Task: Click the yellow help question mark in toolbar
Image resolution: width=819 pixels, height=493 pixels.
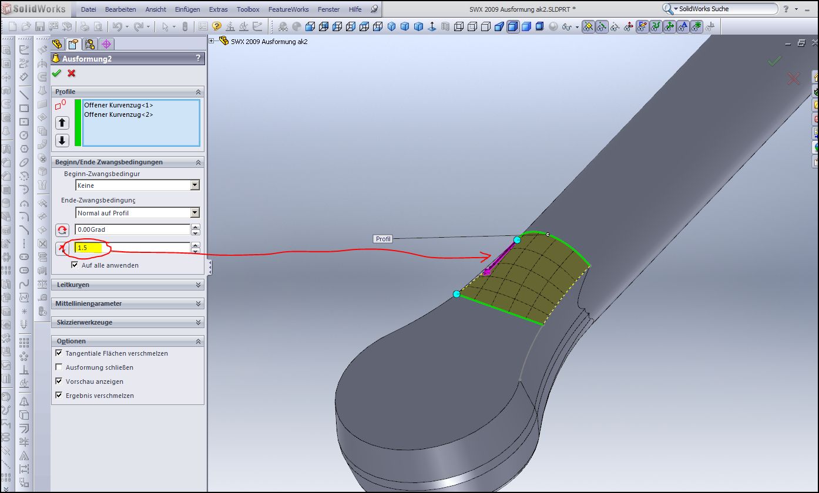Action: tap(217, 26)
